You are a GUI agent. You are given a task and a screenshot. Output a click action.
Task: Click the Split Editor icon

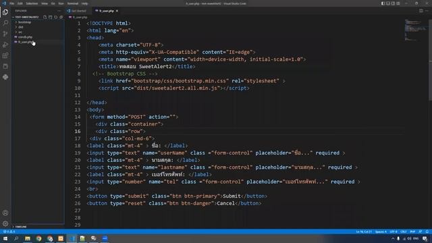[x=421, y=11]
